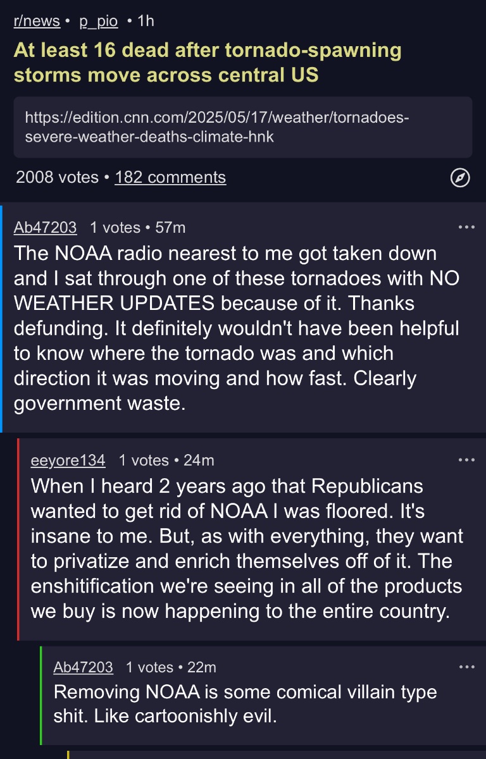Image resolution: width=486 pixels, height=759 pixels.
Task: Open the post title about tornado-spawning storms
Action: (x=208, y=63)
